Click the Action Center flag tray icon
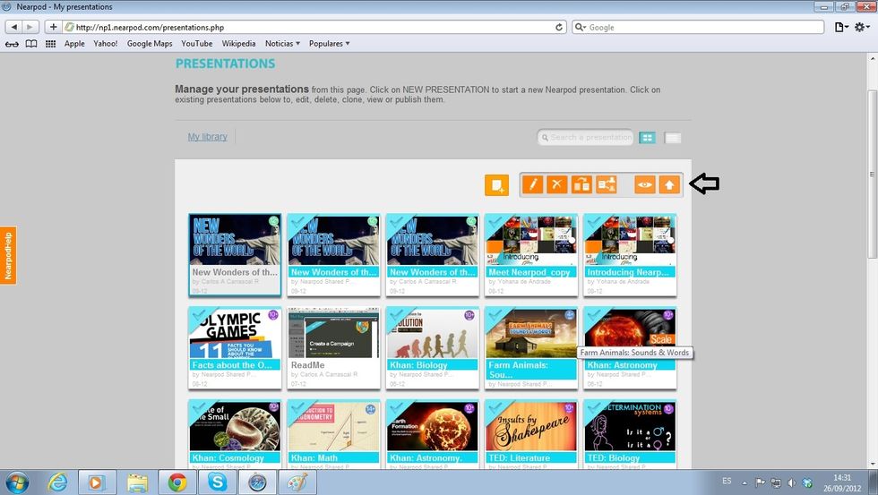The width and height of the screenshot is (878, 495). [x=760, y=482]
